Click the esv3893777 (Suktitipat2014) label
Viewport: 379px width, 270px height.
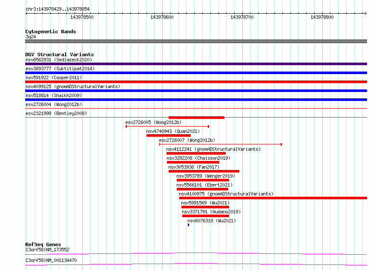click(x=60, y=69)
